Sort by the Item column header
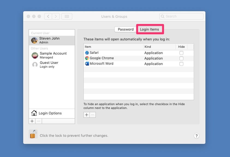230x157 pixels. point(113,47)
